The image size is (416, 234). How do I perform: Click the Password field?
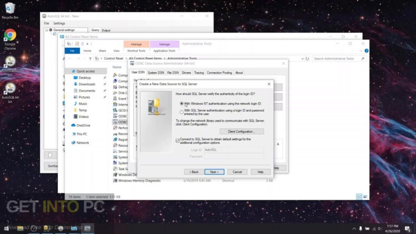pos(234,157)
